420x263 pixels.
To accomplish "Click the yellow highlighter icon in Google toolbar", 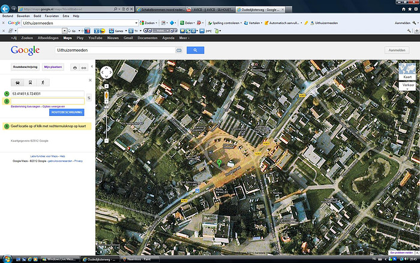I will [x=306, y=23].
